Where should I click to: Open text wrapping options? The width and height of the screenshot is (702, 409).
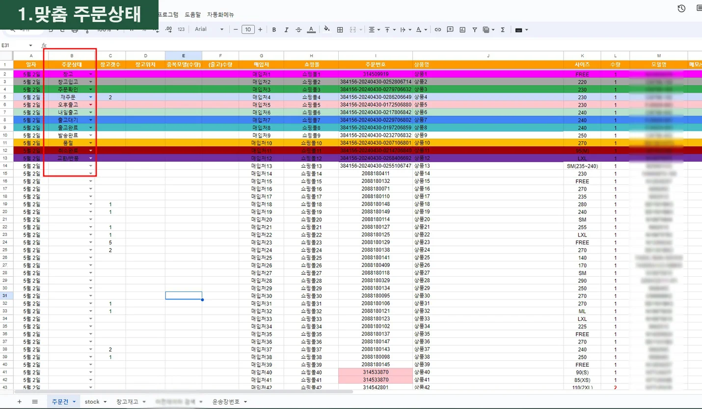(405, 29)
